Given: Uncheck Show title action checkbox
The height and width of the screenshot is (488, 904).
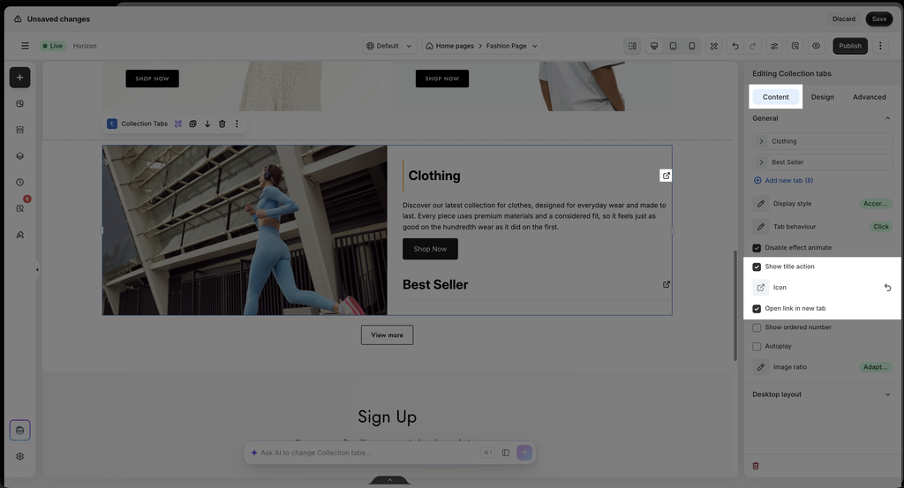Looking at the screenshot, I should tap(757, 267).
